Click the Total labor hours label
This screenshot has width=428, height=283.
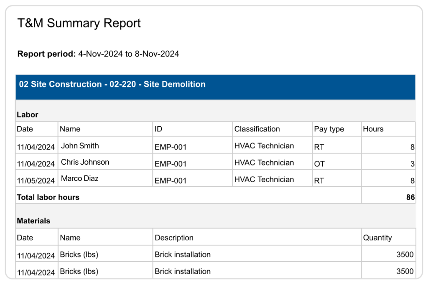pos(48,197)
